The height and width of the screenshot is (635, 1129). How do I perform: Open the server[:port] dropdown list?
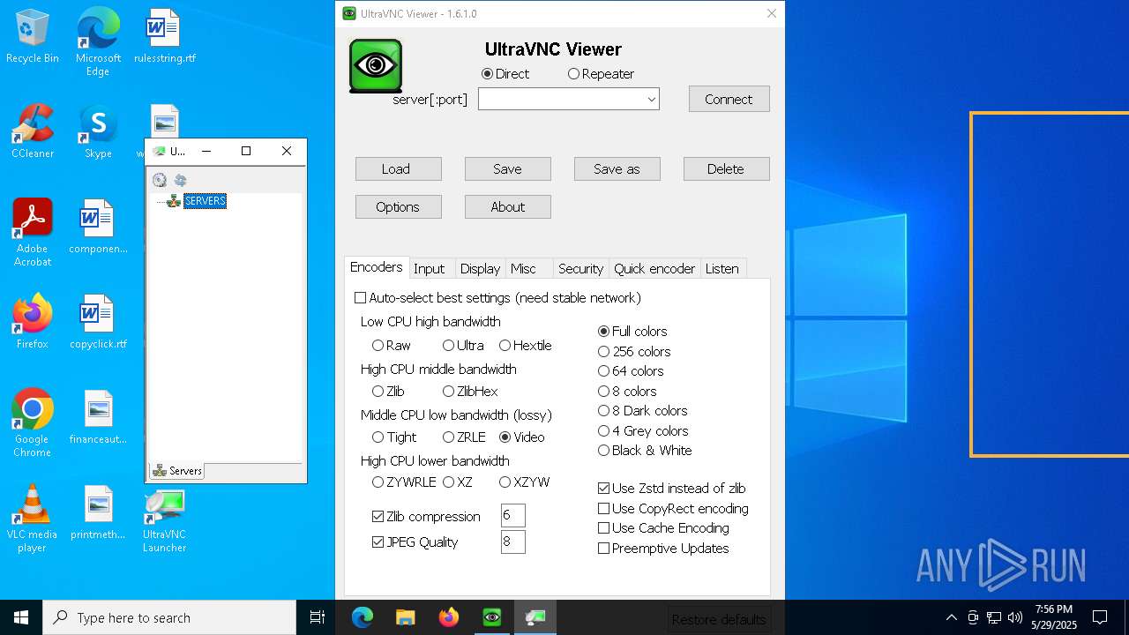point(651,100)
